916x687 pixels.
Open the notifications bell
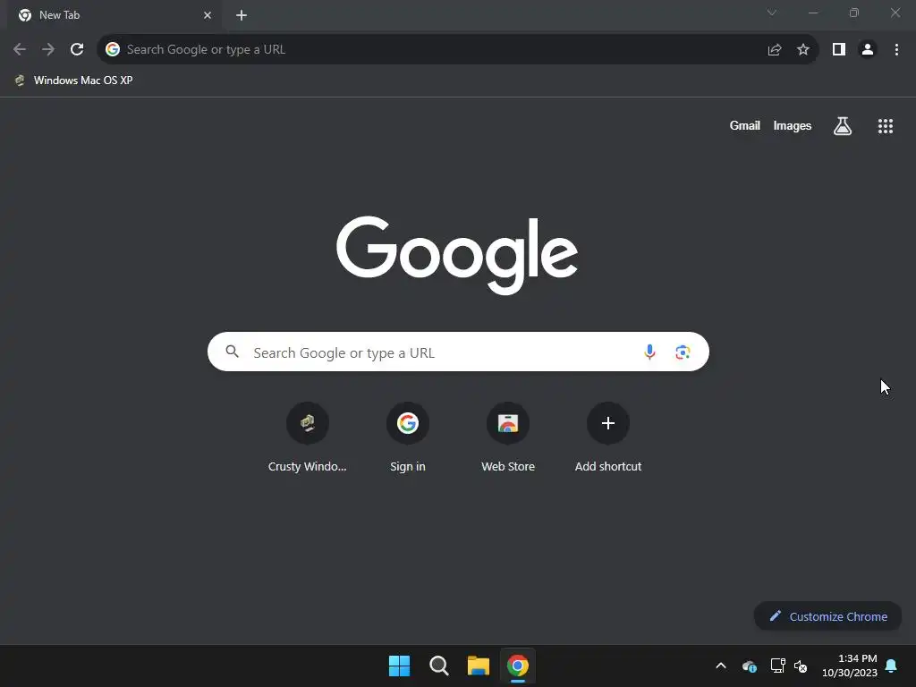click(892, 666)
